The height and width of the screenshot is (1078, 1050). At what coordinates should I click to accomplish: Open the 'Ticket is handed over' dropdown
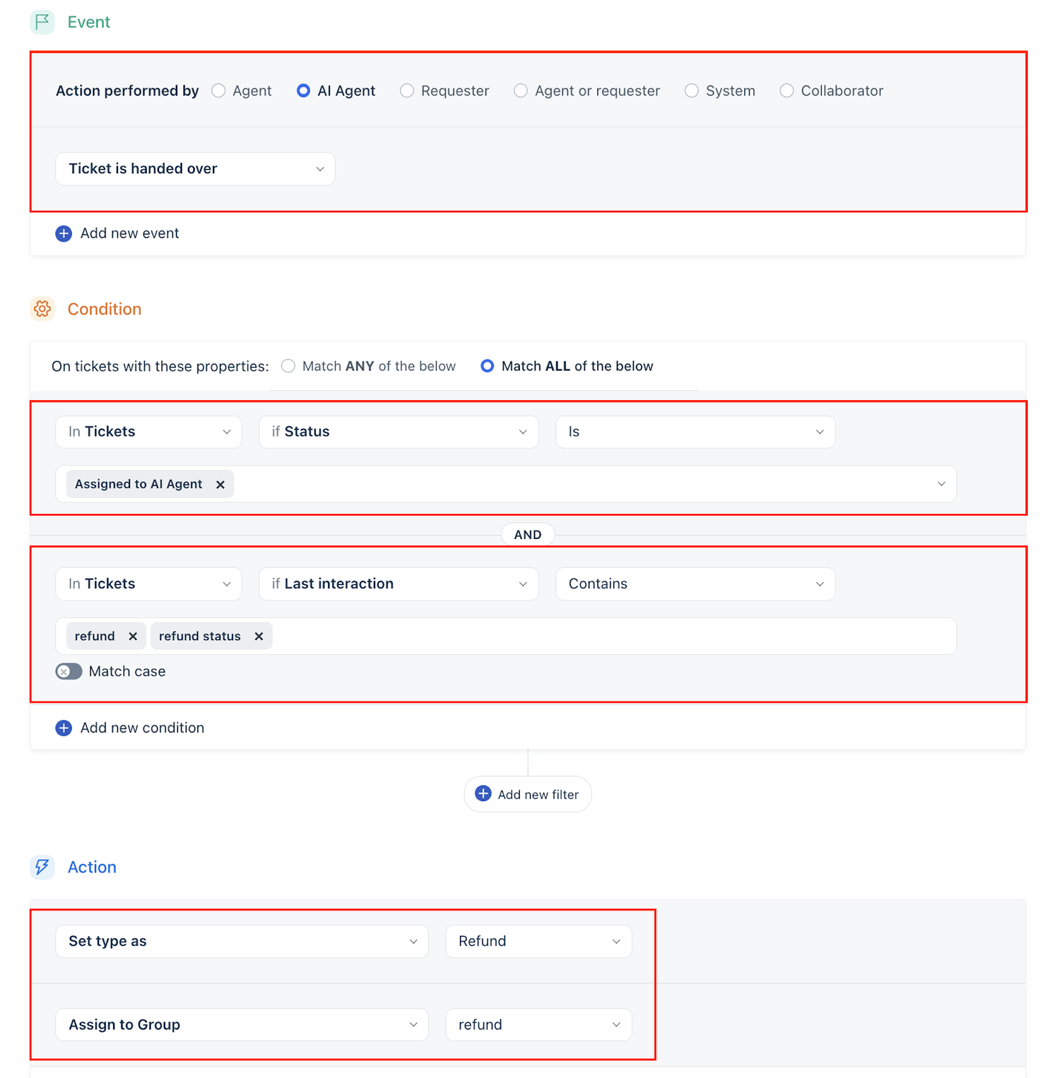click(195, 169)
